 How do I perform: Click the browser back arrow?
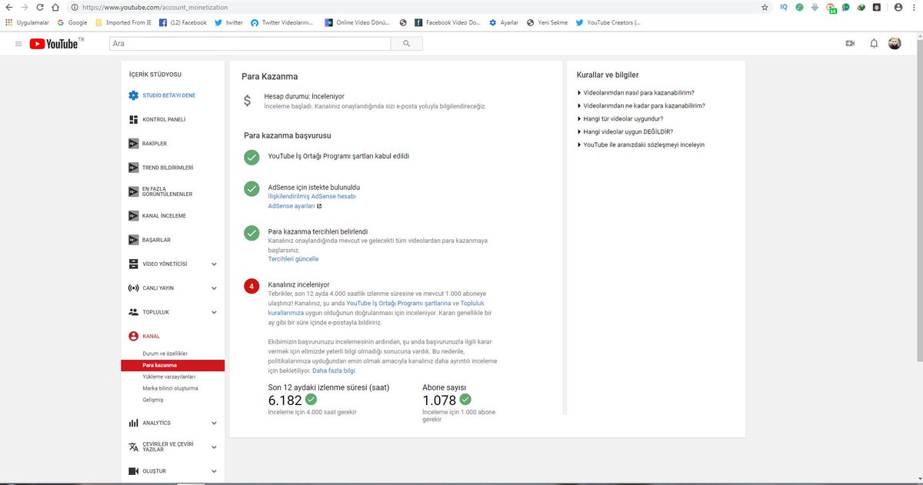click(x=9, y=7)
